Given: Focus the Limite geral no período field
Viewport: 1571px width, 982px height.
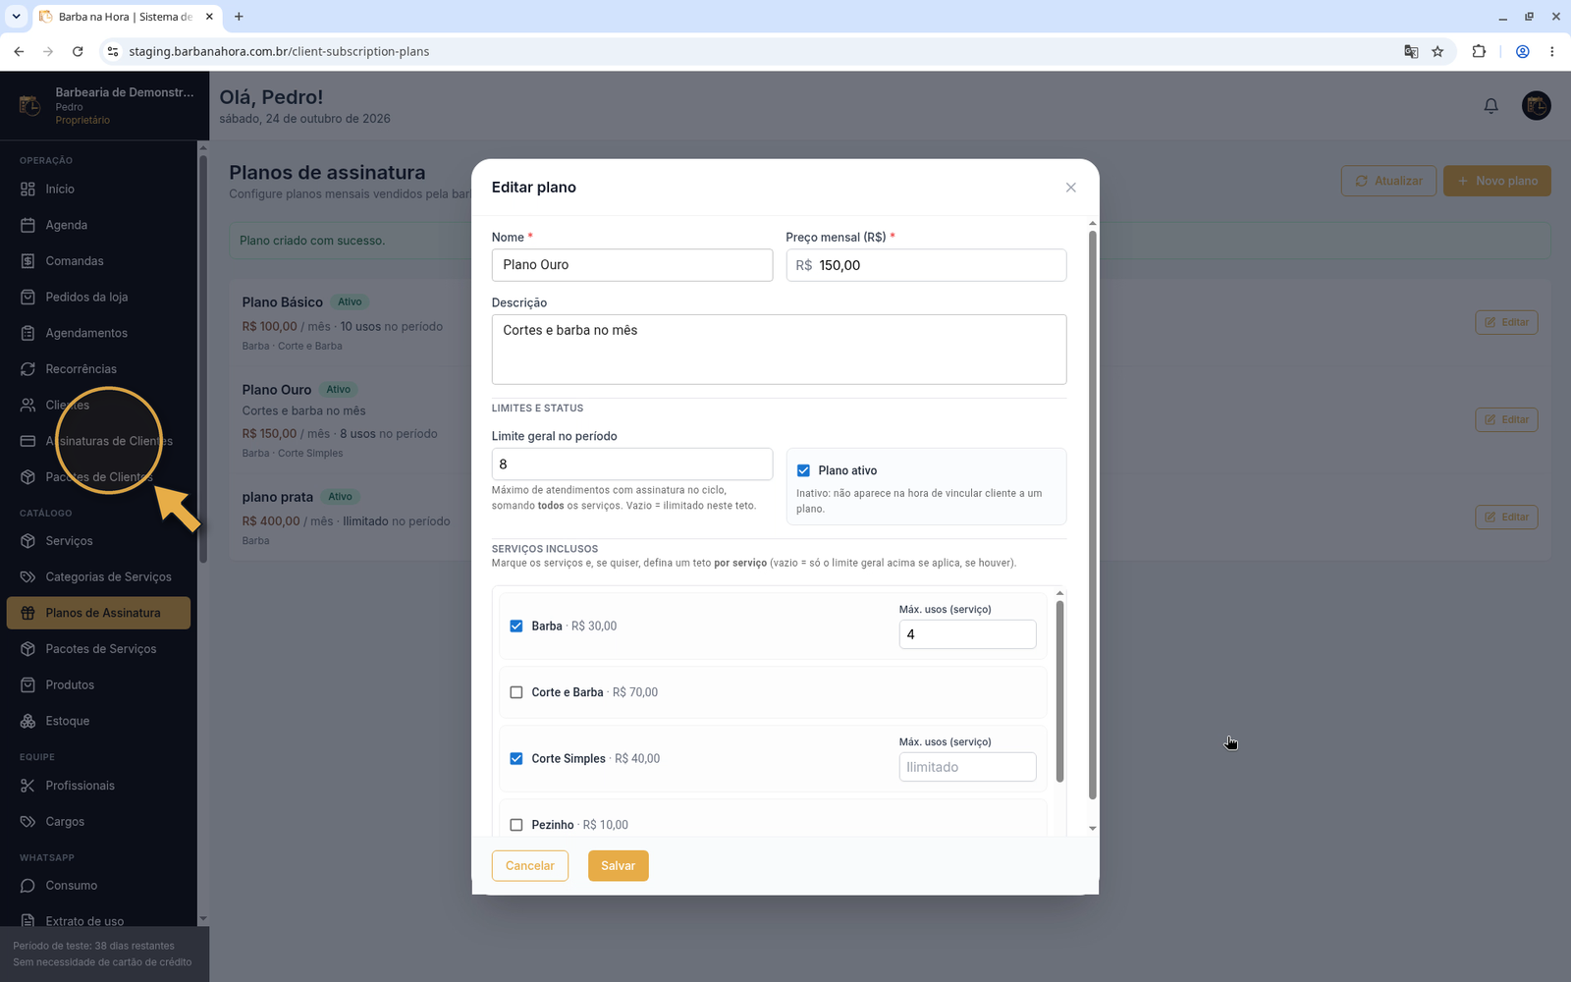Looking at the screenshot, I should coord(632,464).
